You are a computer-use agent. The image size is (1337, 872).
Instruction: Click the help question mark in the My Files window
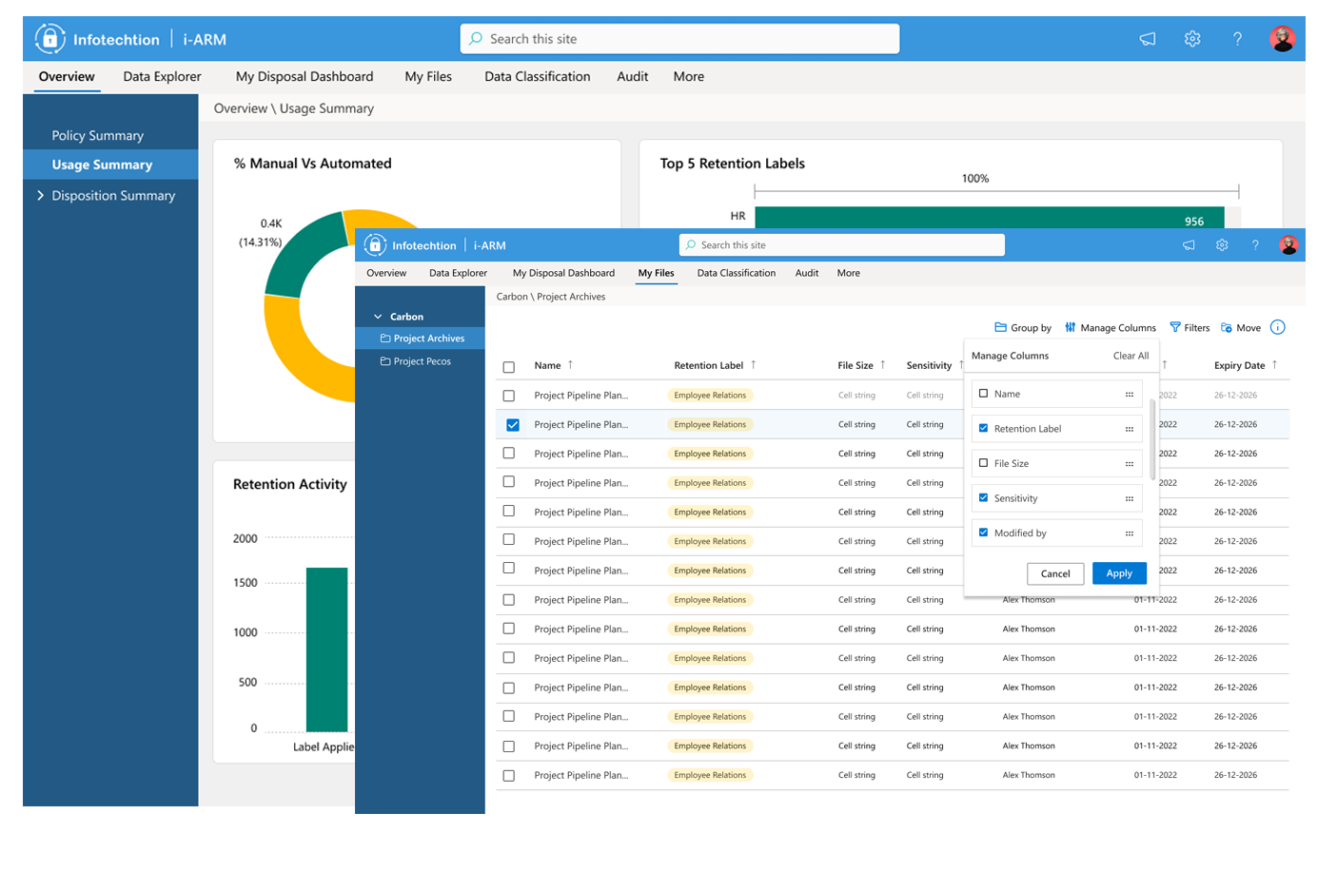pyautogui.click(x=1255, y=245)
